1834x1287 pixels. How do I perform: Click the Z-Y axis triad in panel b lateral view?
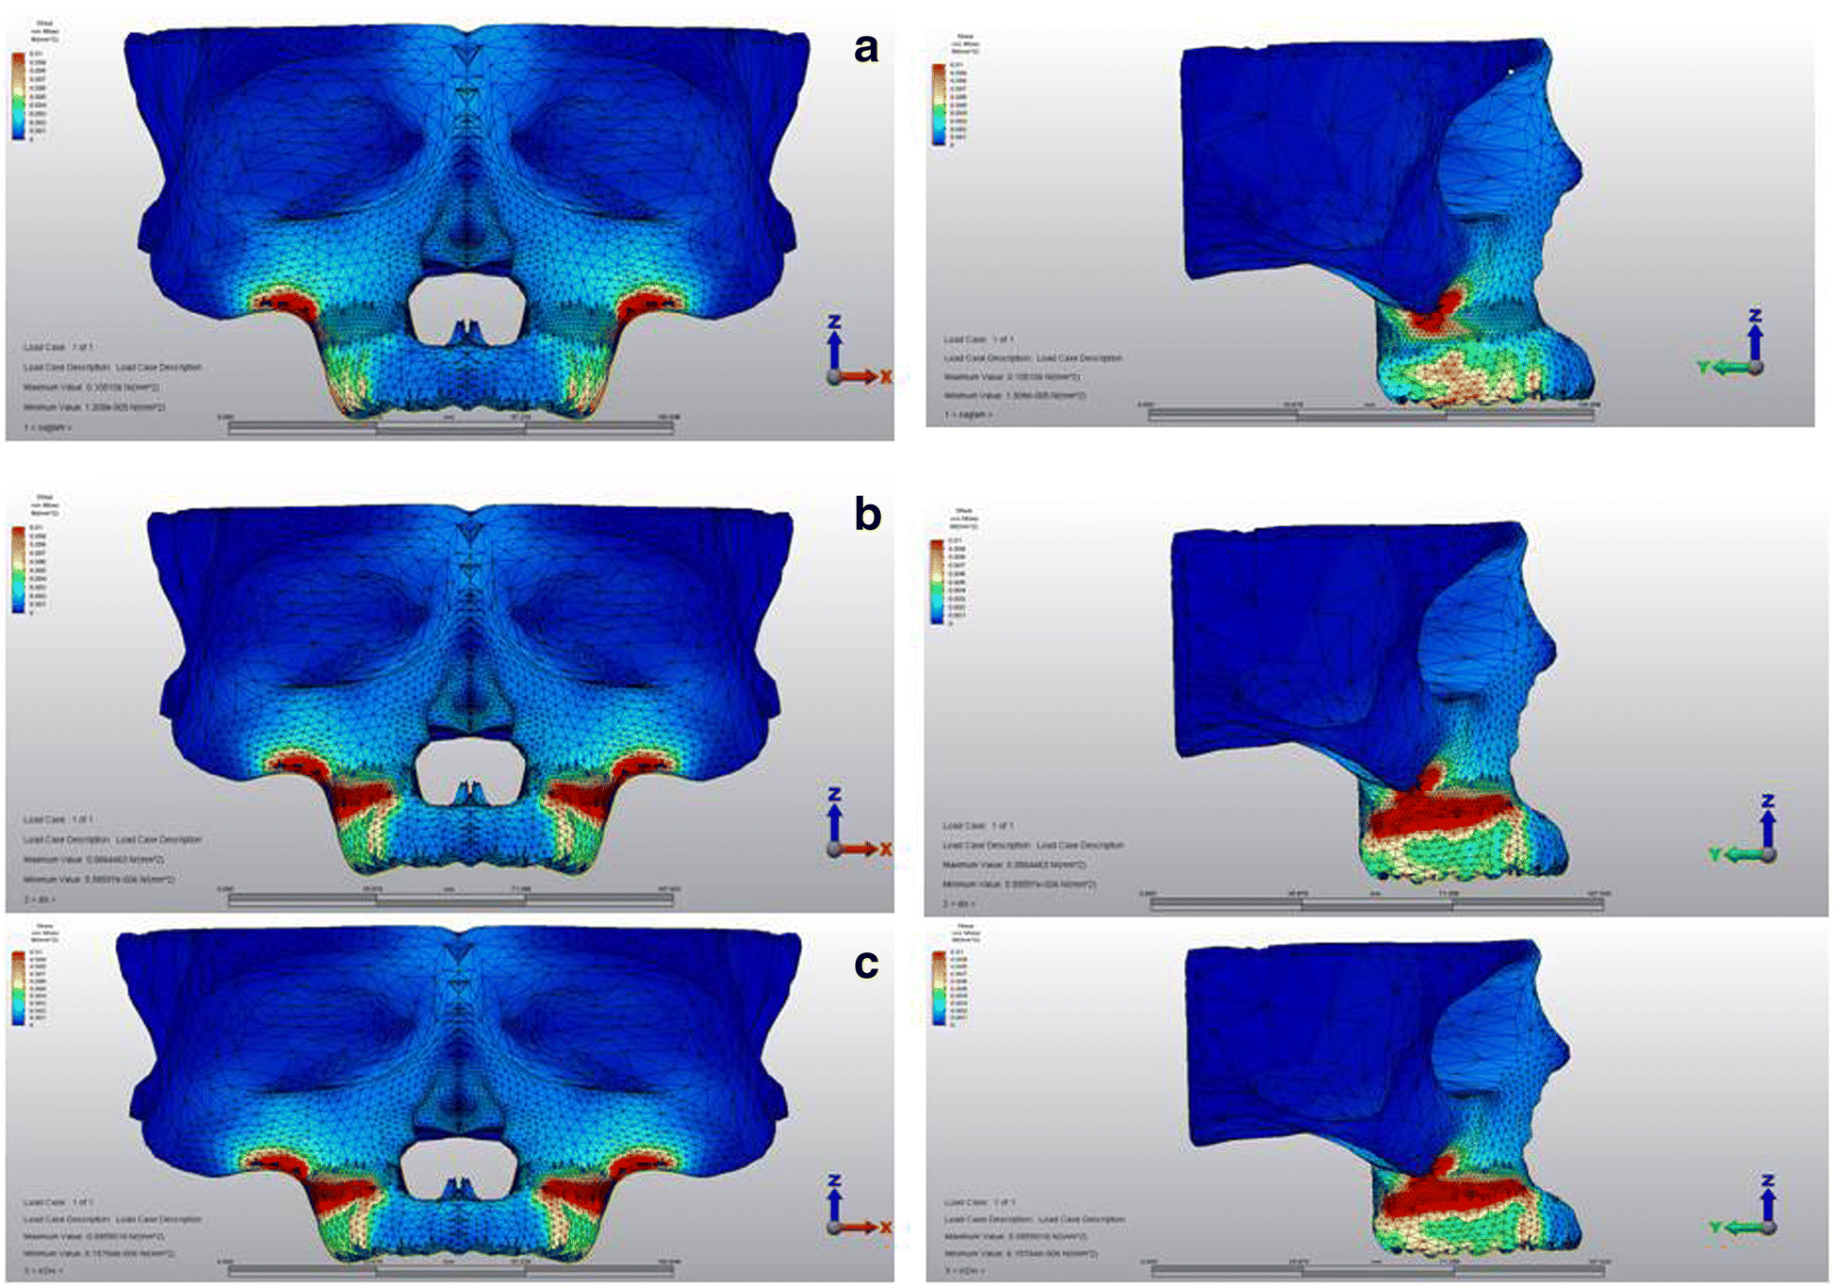[1744, 830]
